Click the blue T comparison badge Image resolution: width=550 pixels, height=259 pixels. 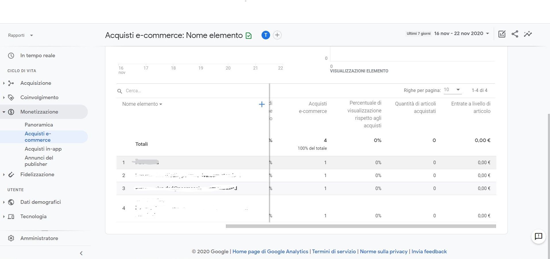tap(266, 35)
